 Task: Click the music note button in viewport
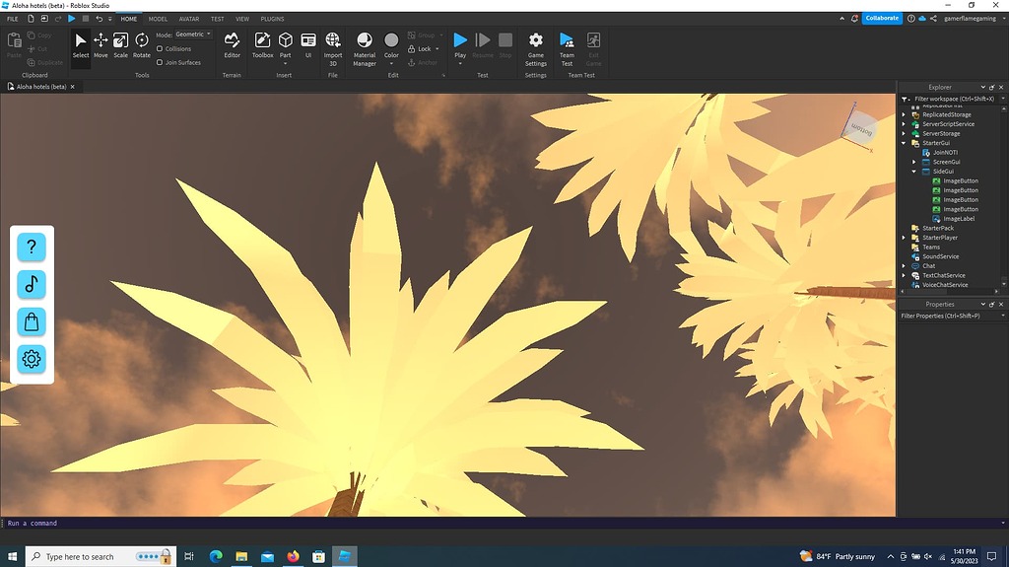click(x=32, y=284)
